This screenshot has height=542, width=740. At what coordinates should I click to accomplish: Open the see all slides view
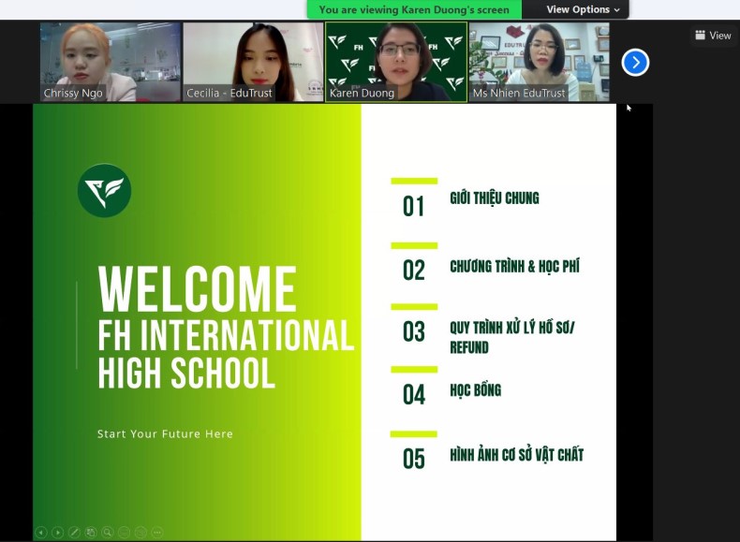coord(91,532)
